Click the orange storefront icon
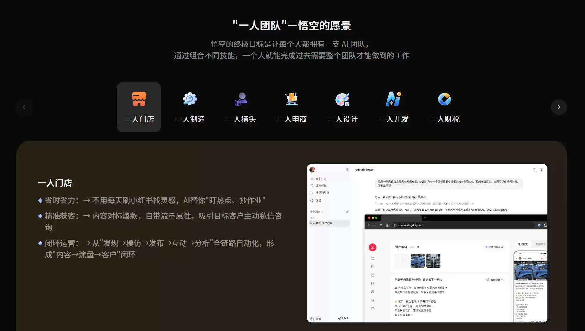585x331 pixels. 139,99
